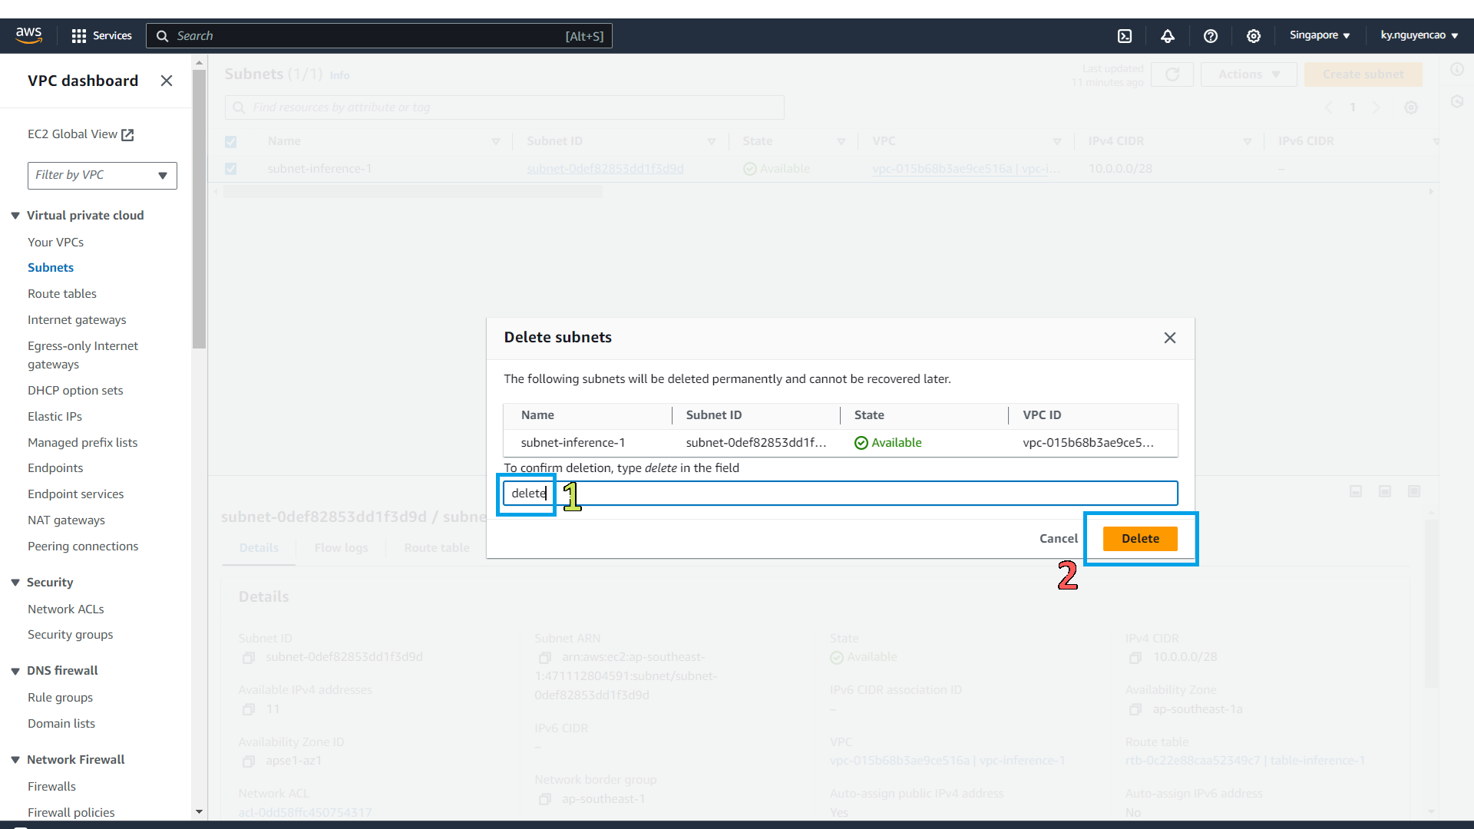This screenshot has height=829, width=1474.
Task: Click the help question mark icon
Action: 1211,36
